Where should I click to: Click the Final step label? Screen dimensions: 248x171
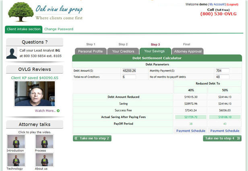187,44
